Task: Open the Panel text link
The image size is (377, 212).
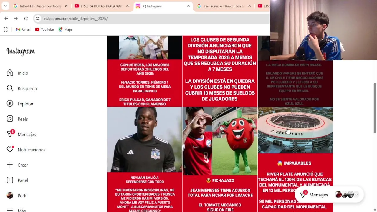Action: pyautogui.click(x=23, y=180)
